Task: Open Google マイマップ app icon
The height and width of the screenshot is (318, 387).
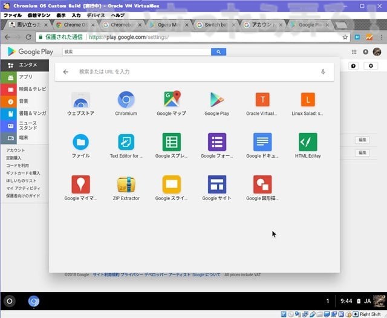Action: [x=80, y=189]
